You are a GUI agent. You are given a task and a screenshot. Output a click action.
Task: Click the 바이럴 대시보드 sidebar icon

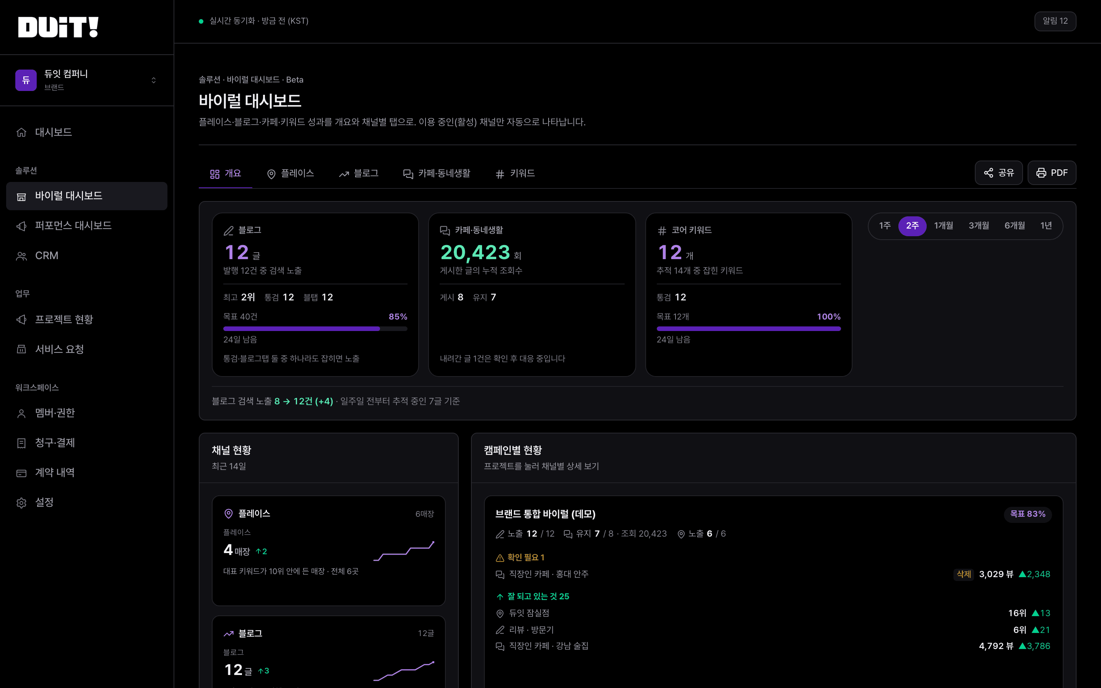(x=21, y=196)
